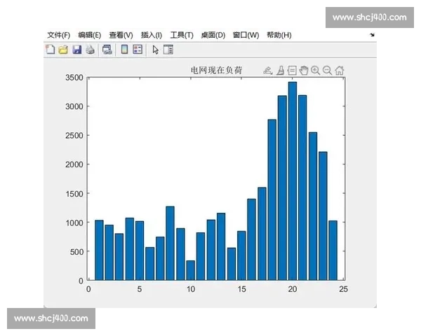Click the plot title 电网现在负荷
421x336 pixels.
point(216,70)
